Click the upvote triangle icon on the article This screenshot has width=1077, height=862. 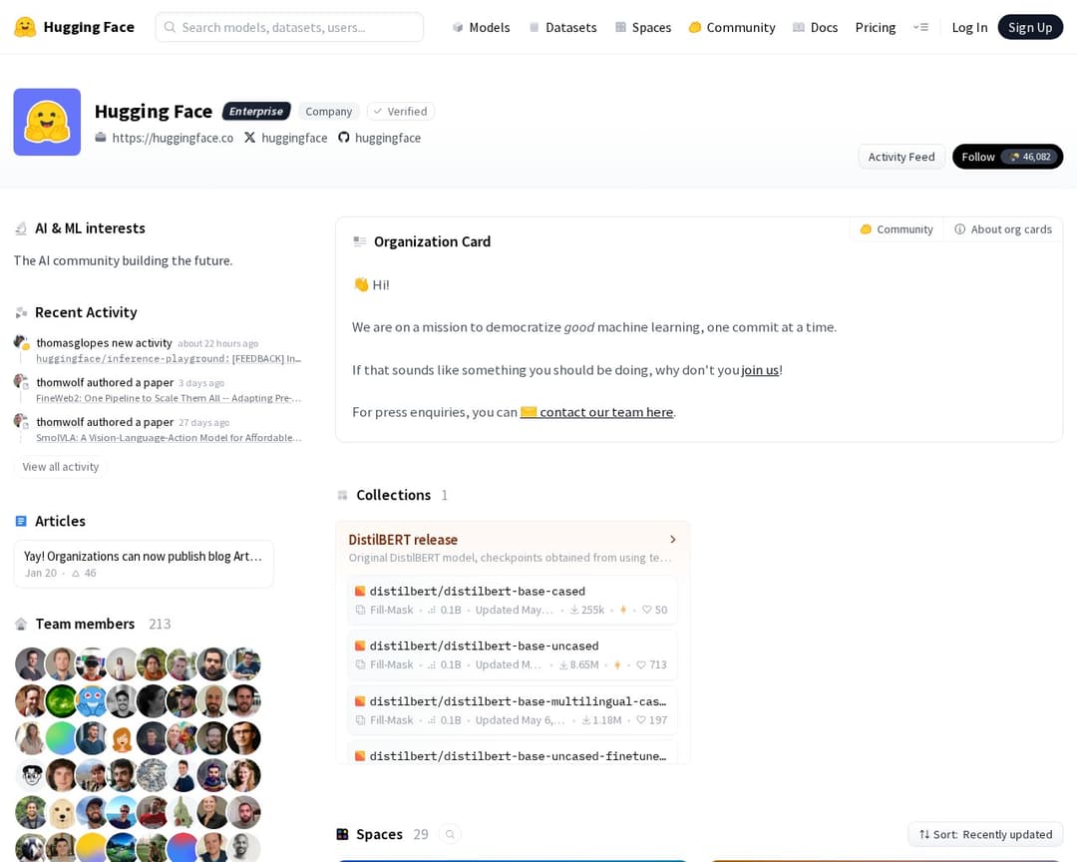76,574
